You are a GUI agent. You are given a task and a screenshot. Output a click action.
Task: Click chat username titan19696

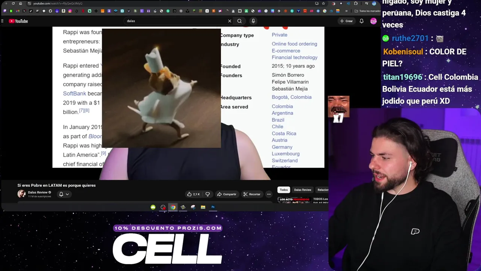(402, 77)
